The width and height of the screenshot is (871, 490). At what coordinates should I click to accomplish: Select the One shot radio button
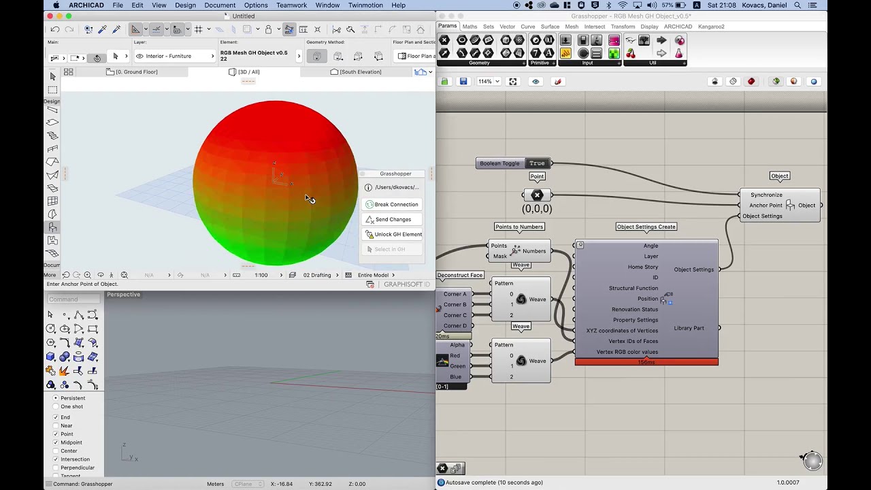coord(56,406)
